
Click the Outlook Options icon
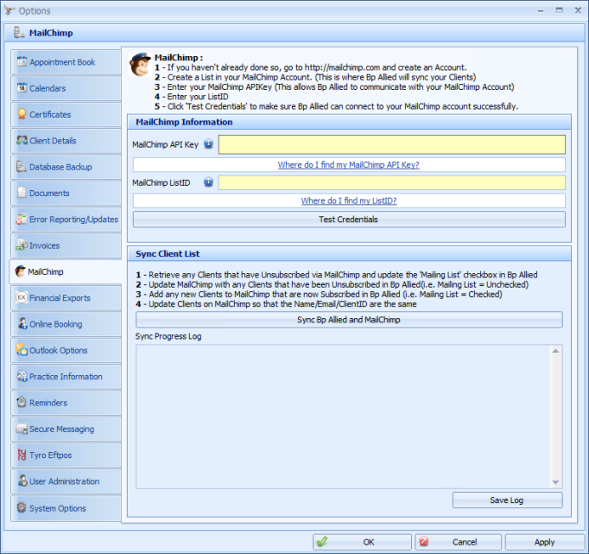click(x=22, y=349)
